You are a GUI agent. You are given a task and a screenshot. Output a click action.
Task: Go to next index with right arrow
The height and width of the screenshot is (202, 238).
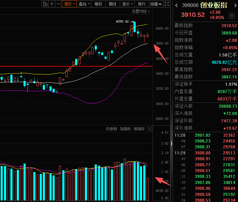pos(236,5)
